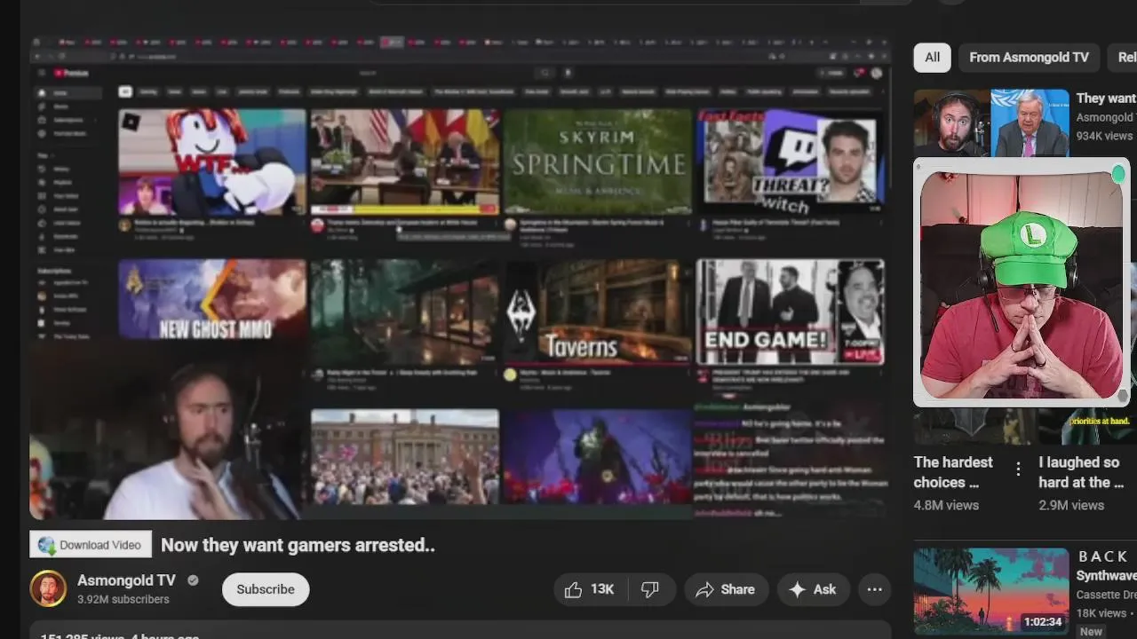Open the Synthwave video thumbnail (1:02:34)
Viewport: 1137px width, 639px height.
(991, 591)
